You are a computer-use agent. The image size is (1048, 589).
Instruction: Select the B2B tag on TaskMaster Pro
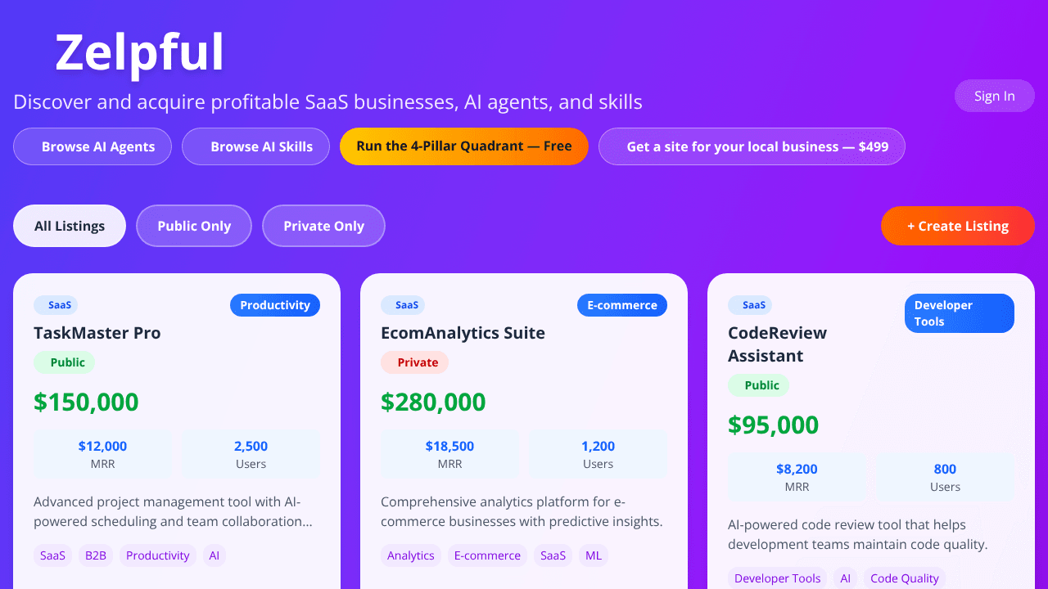(96, 555)
